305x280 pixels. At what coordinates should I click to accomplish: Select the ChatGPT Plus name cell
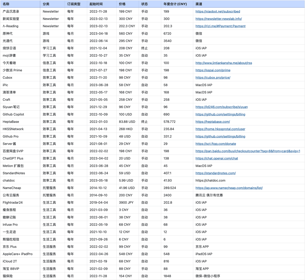[x=20, y=159]
